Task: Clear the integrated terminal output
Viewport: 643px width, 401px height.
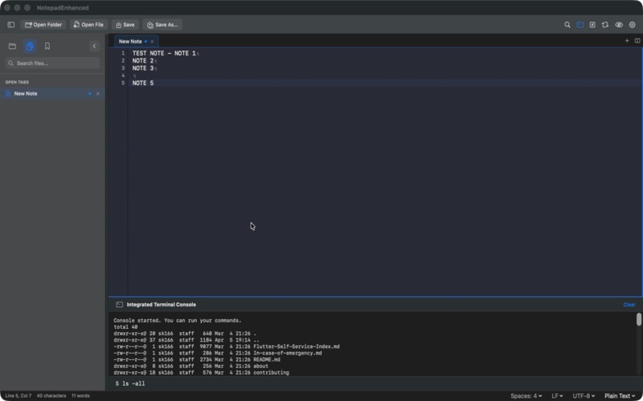Action: (x=629, y=305)
